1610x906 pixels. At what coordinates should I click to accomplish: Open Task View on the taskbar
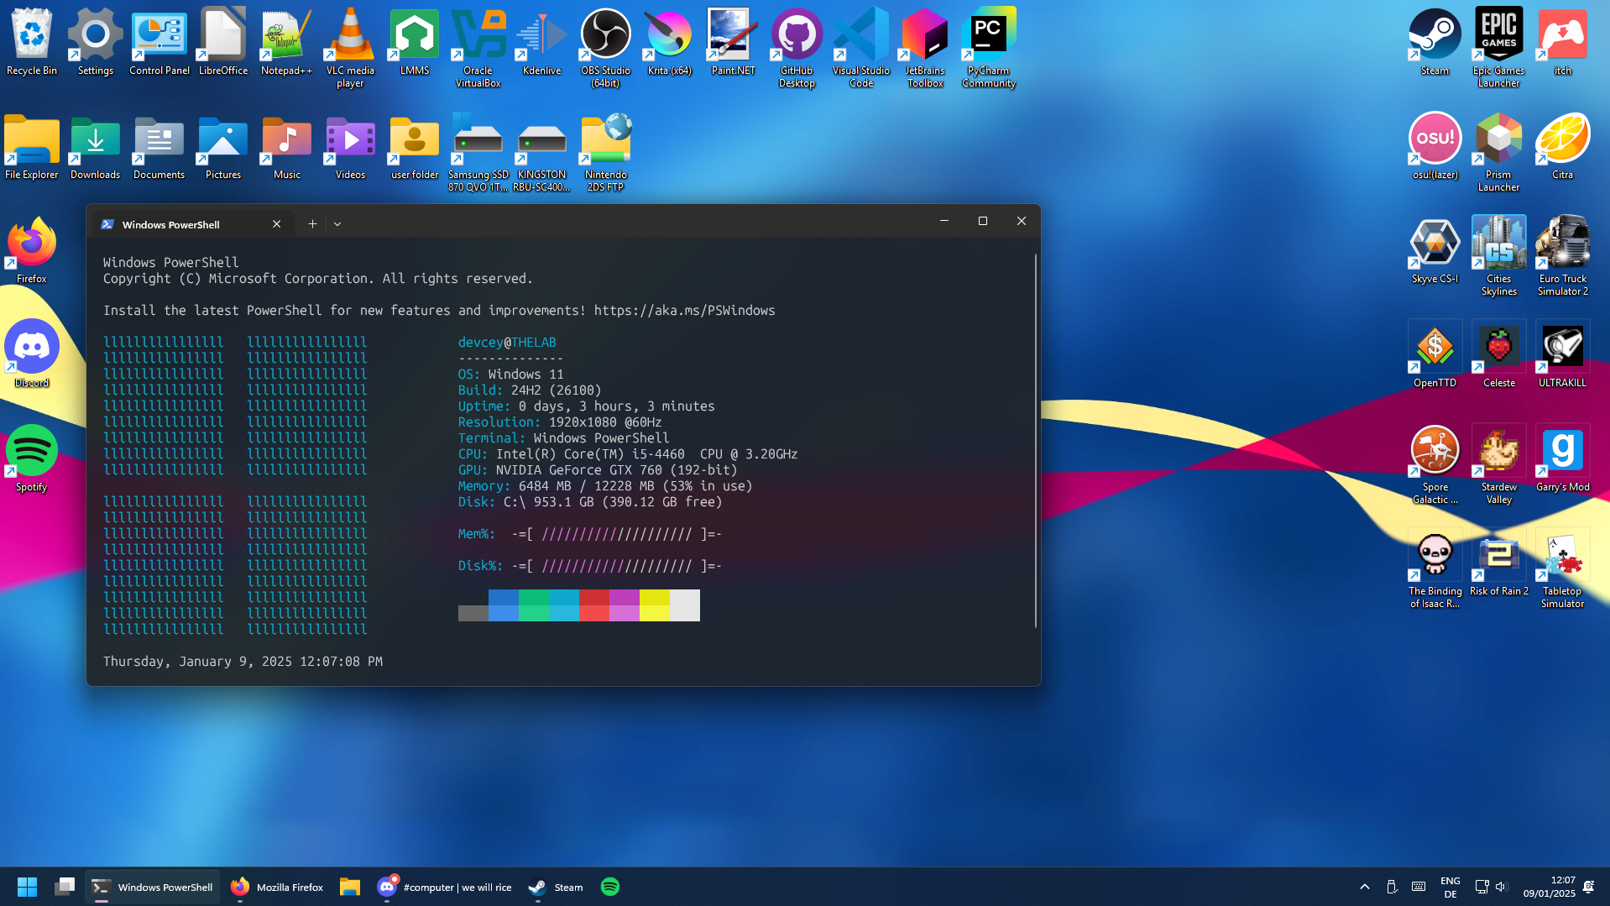point(65,887)
